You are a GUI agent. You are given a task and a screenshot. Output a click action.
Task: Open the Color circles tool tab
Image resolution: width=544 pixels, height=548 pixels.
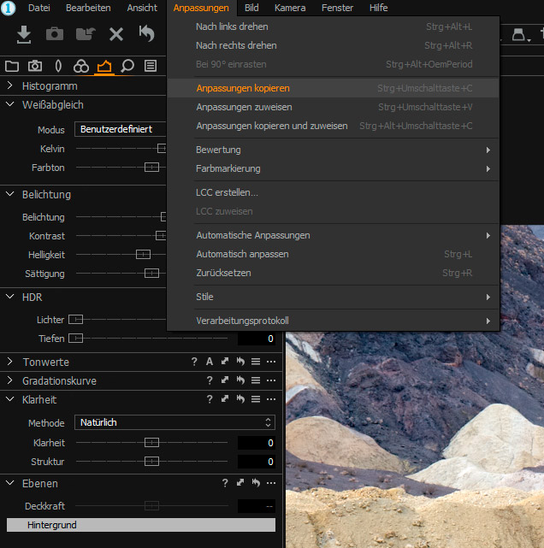pos(81,66)
